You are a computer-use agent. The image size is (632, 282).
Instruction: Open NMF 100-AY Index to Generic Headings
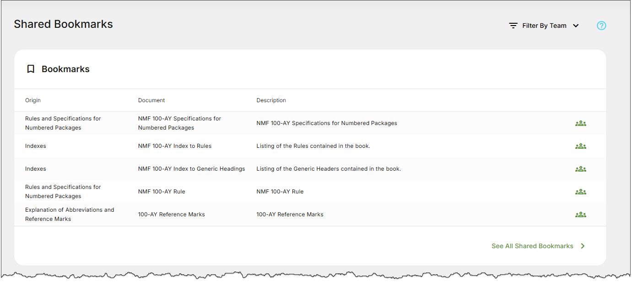(x=191, y=169)
